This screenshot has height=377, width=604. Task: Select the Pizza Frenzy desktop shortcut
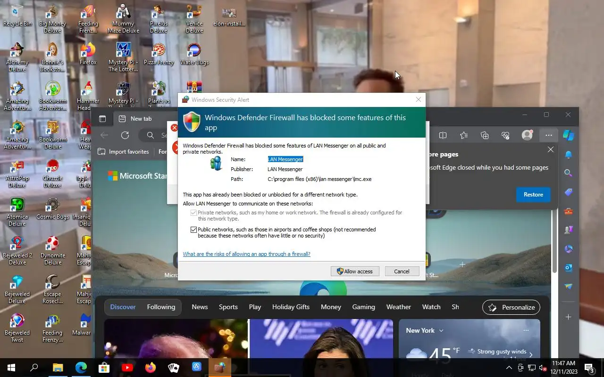tap(159, 53)
